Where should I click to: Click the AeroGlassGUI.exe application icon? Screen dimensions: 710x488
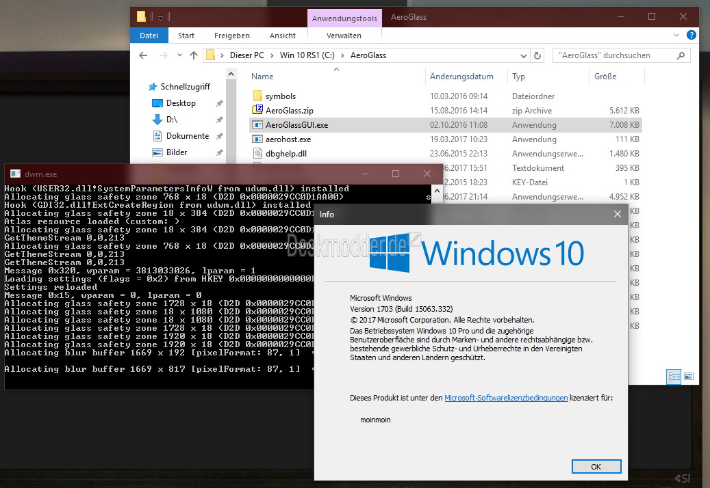click(x=257, y=124)
